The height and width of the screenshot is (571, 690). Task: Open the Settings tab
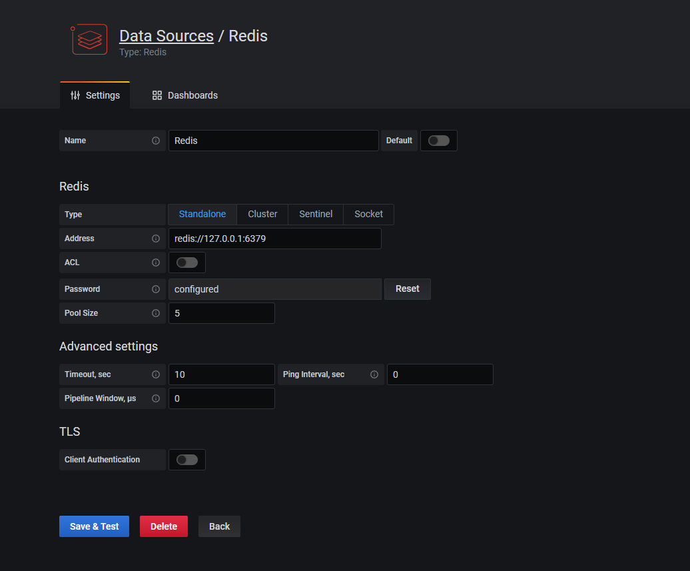click(95, 95)
